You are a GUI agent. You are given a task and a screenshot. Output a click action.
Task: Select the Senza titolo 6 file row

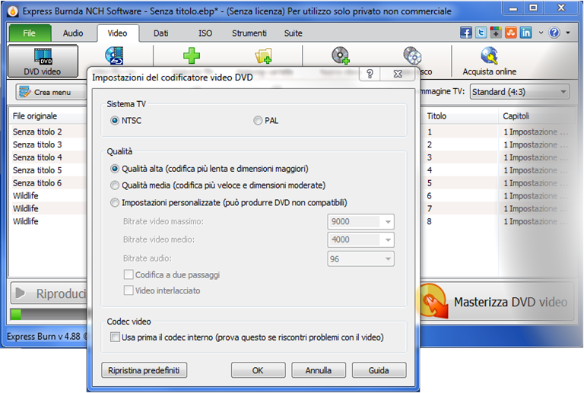click(48, 182)
